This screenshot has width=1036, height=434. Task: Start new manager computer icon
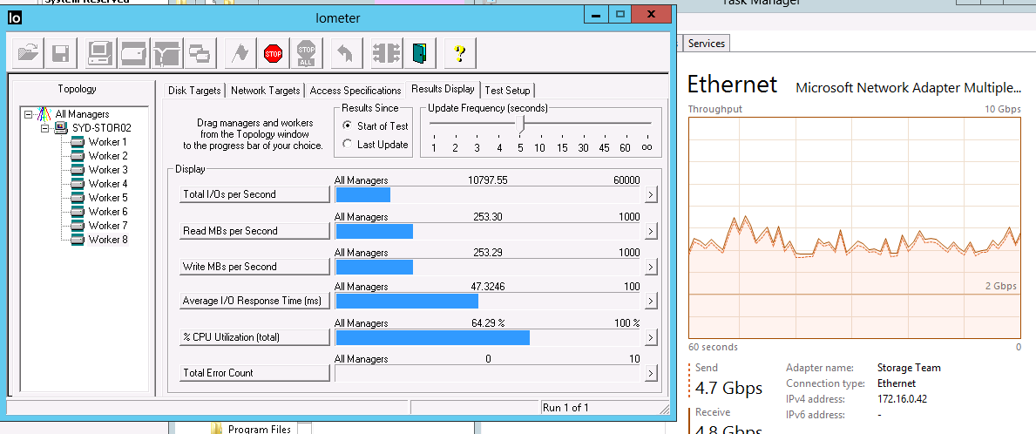[x=101, y=53]
